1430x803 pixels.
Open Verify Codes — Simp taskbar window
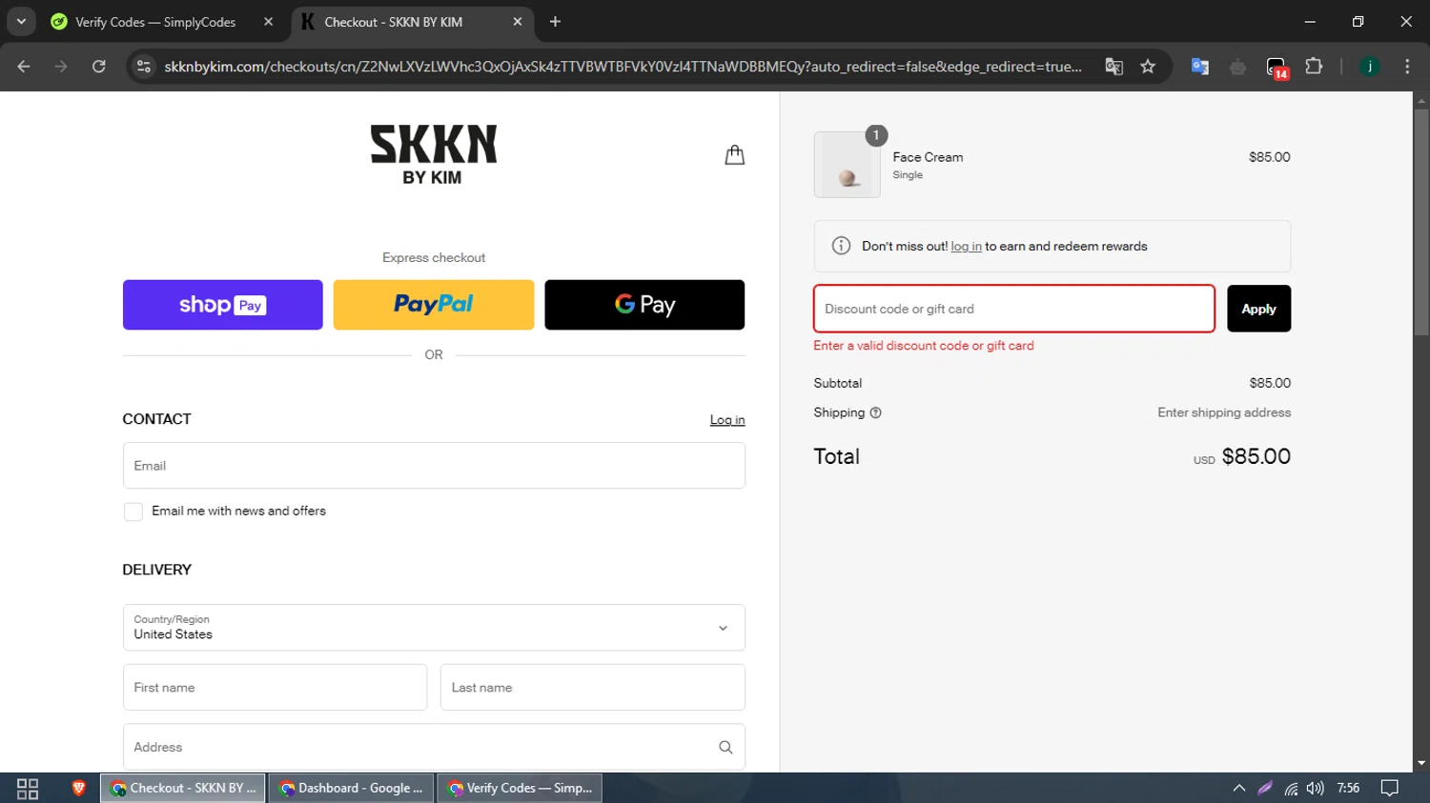(x=520, y=789)
